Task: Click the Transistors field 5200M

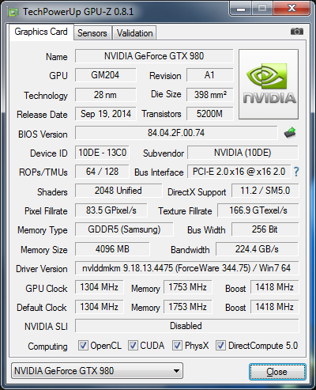Action: pos(209,114)
